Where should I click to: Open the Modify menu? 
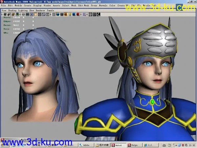(x=18, y=6)
